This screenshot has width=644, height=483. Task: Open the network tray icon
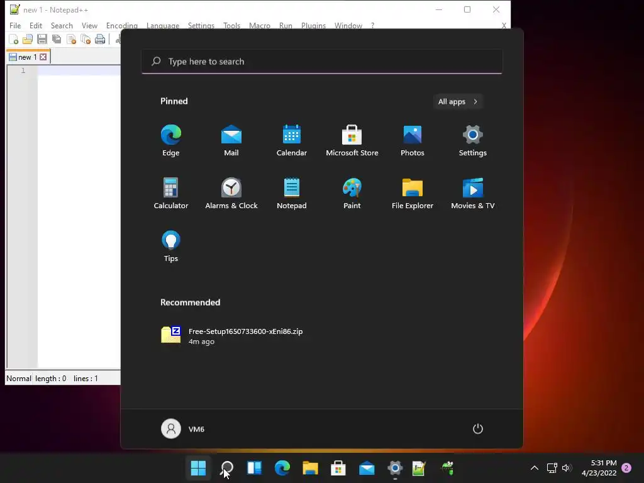click(x=552, y=468)
